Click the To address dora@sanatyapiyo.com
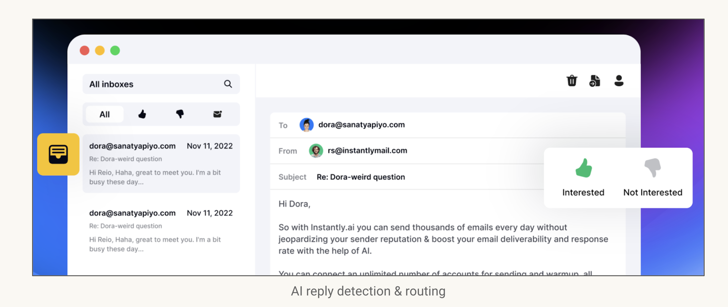Image resolution: width=728 pixels, height=307 pixels. (361, 125)
